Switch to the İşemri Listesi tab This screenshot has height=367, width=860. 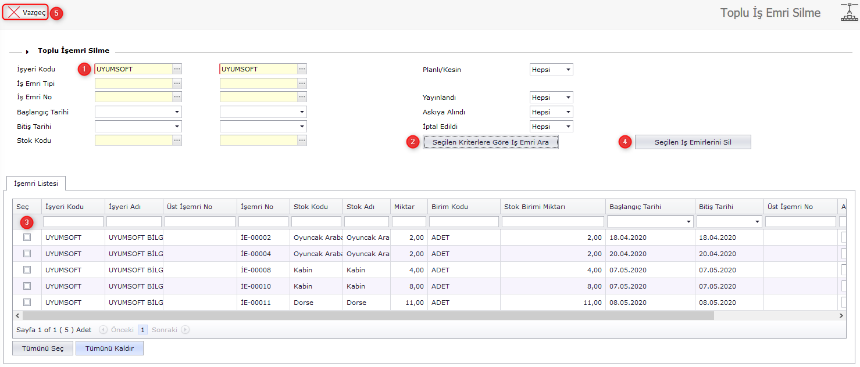point(36,183)
